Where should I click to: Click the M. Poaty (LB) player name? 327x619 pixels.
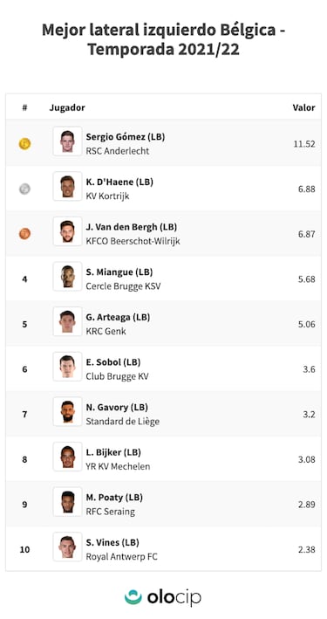point(114,497)
